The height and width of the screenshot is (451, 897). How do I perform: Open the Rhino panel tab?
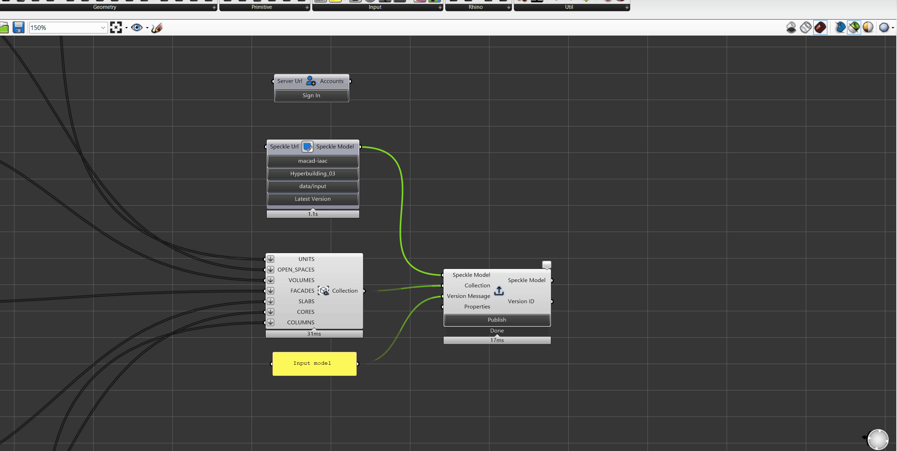pos(475,7)
